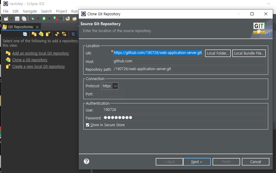Screen dimensions: 276x173
Task: Click the Save All icon in toolbar
Action: [24, 19]
